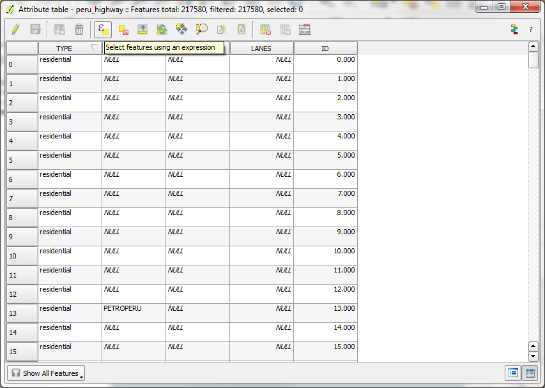The image size is (545, 388).
Task: Open Select features using an expression
Action: [x=103, y=29]
